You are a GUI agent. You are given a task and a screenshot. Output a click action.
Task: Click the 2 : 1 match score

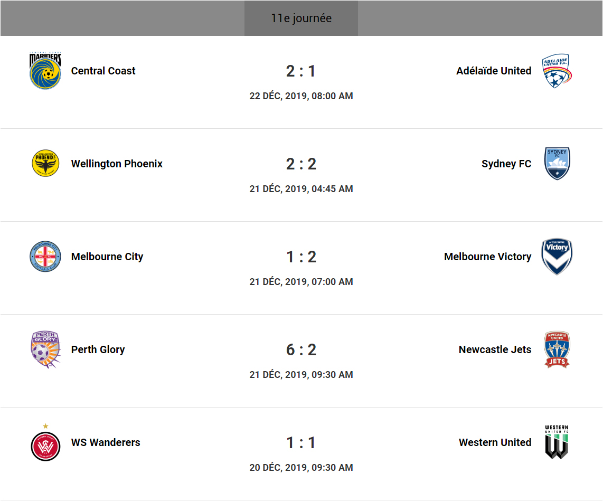[x=301, y=71]
